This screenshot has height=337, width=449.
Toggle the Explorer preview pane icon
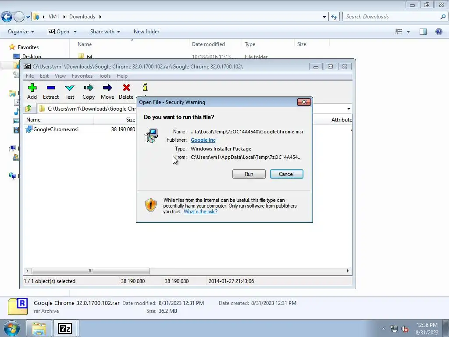pos(423,32)
